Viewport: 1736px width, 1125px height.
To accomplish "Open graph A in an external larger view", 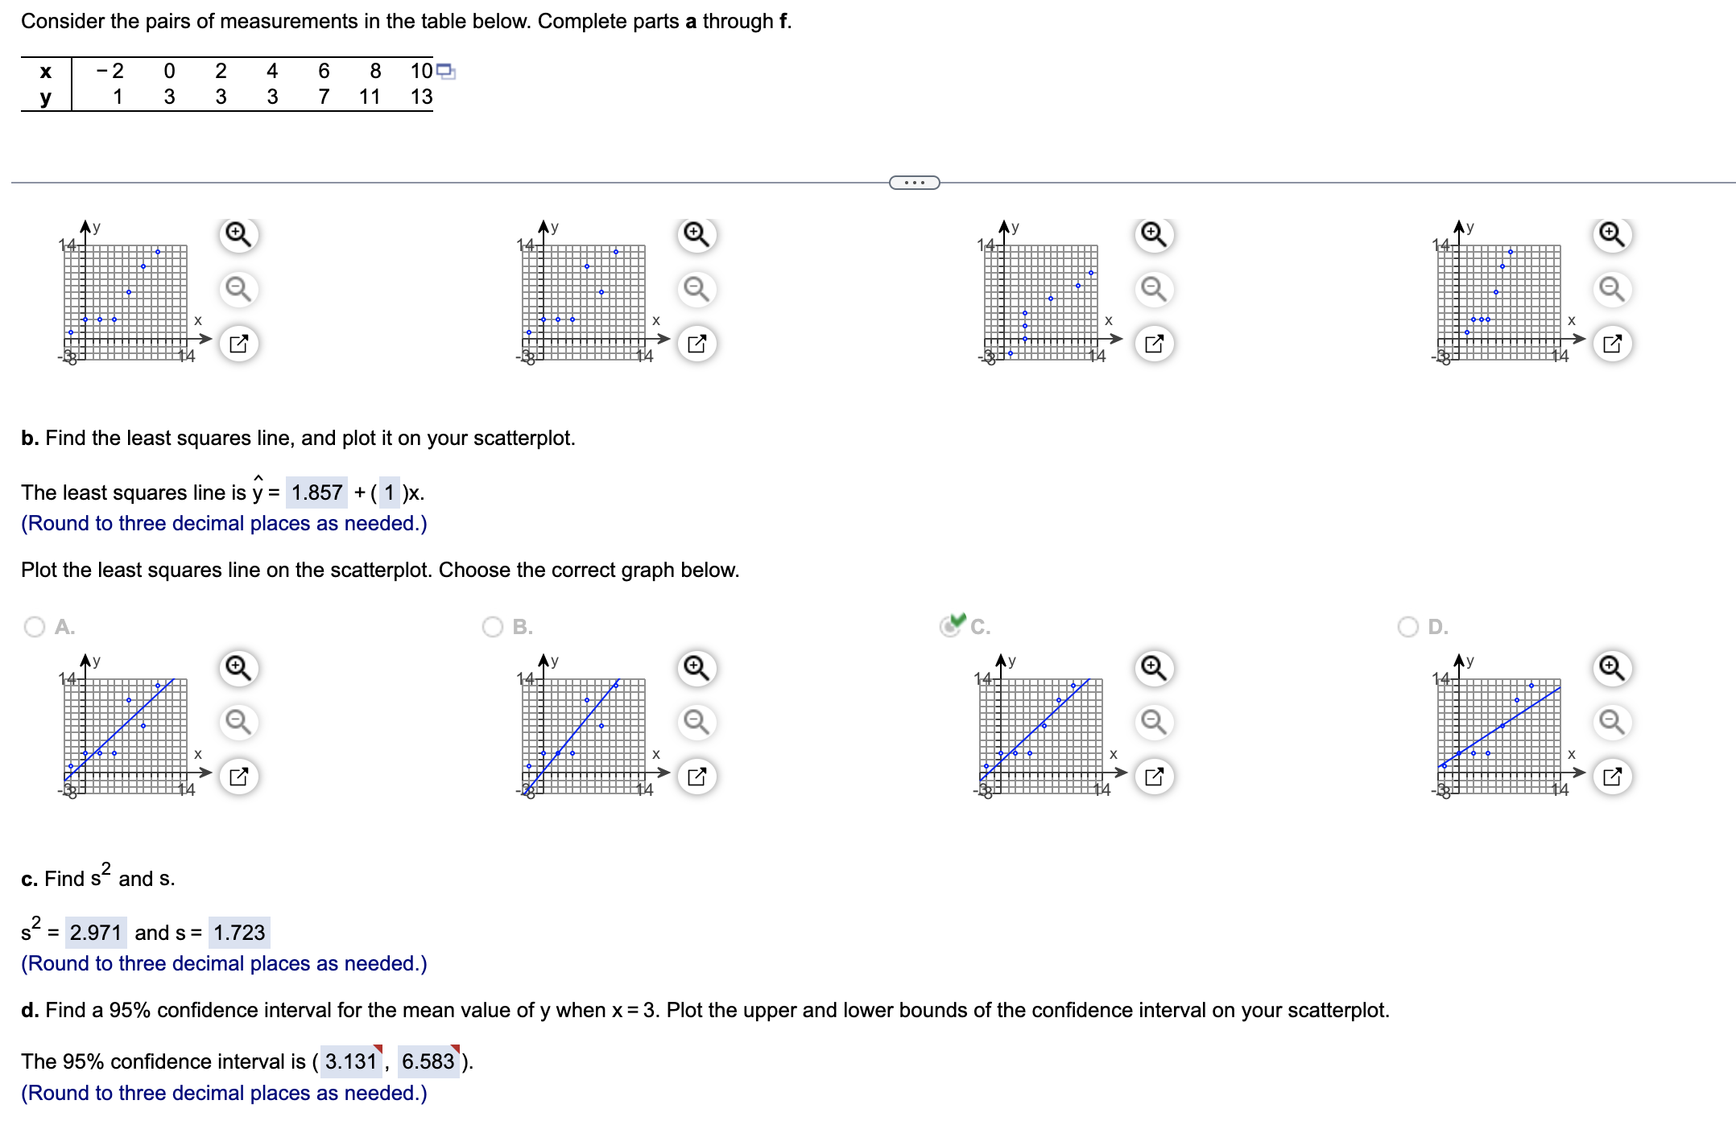I will tap(238, 774).
